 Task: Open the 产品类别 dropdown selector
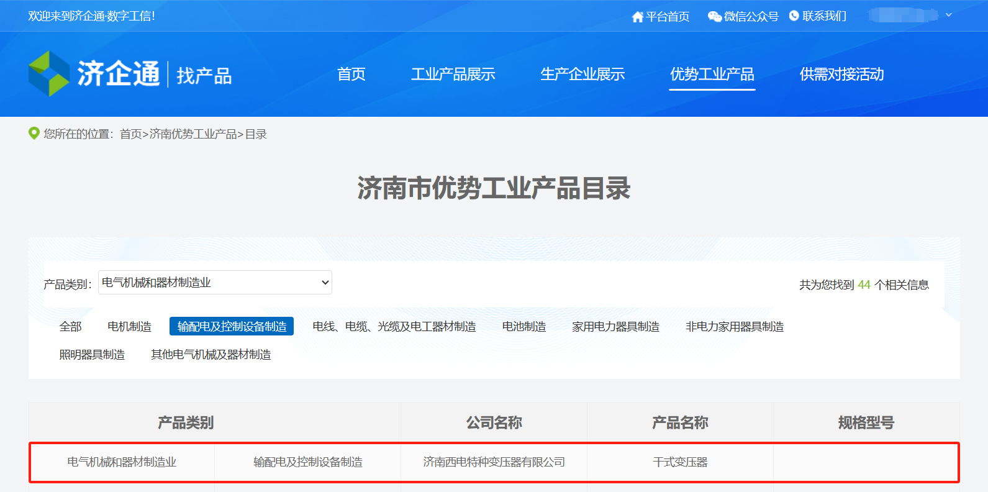[215, 283]
